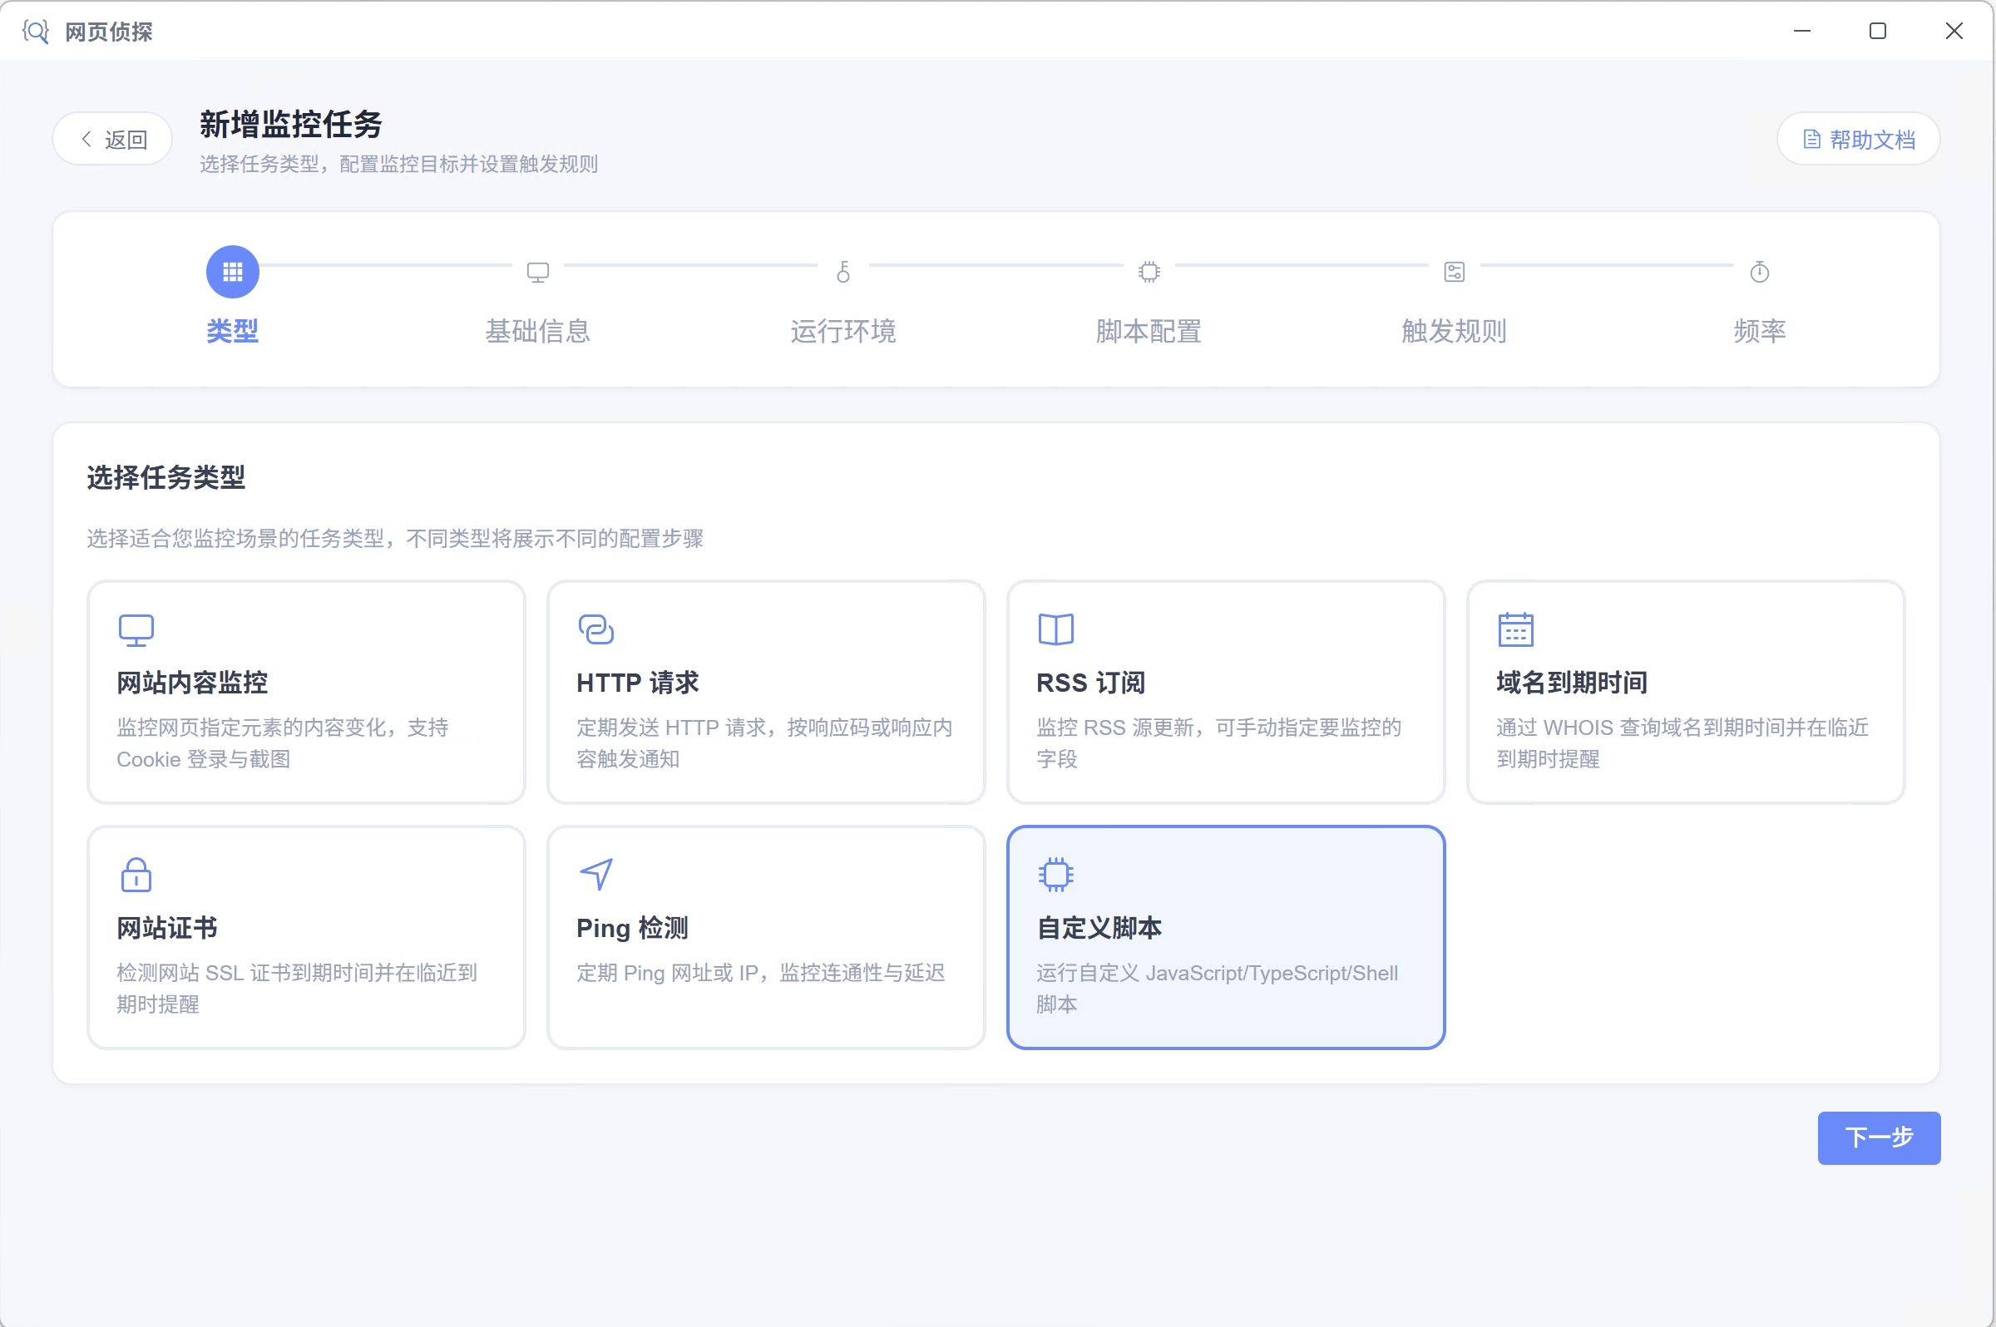The image size is (1996, 1327).
Task: Click the monitor icon in 网站内容监控 card
Action: coord(136,629)
